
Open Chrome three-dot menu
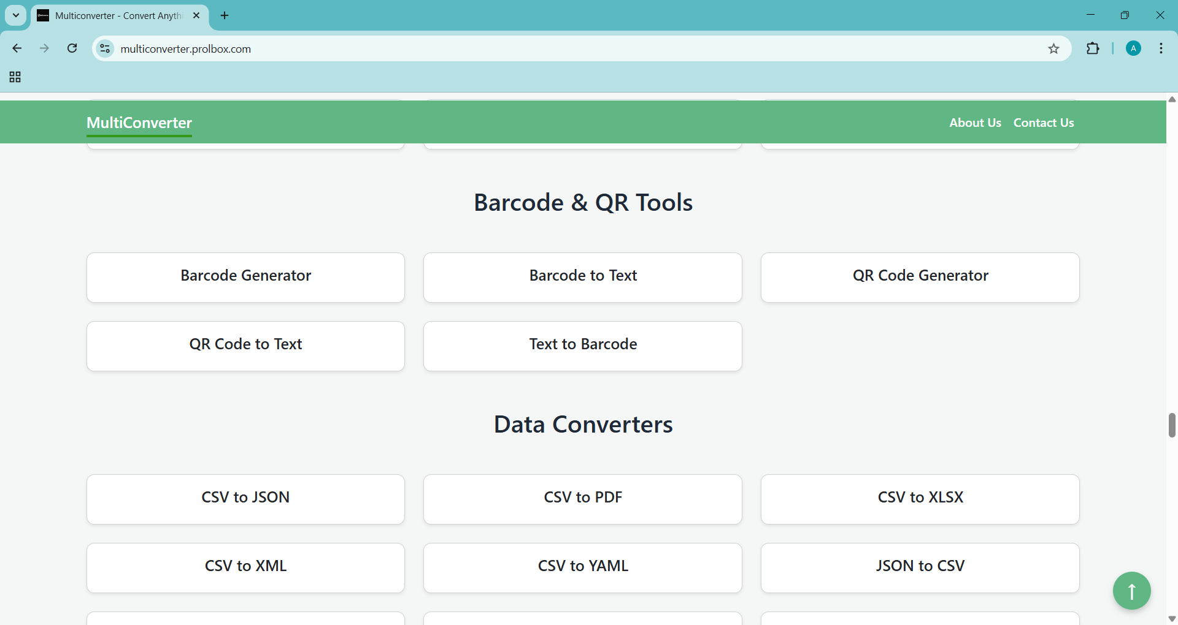1161,48
